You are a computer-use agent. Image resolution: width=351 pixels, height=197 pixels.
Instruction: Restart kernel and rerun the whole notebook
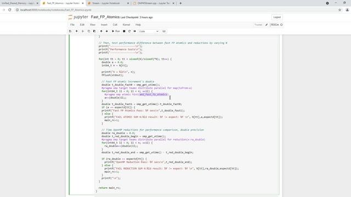135,31
